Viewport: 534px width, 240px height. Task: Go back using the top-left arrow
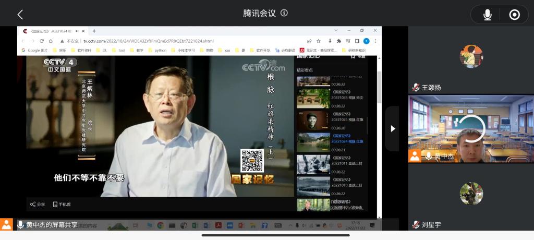20,14
